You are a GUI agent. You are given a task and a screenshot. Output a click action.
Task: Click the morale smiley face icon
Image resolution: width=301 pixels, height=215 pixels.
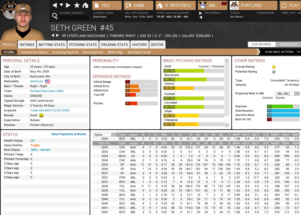click(41, 115)
